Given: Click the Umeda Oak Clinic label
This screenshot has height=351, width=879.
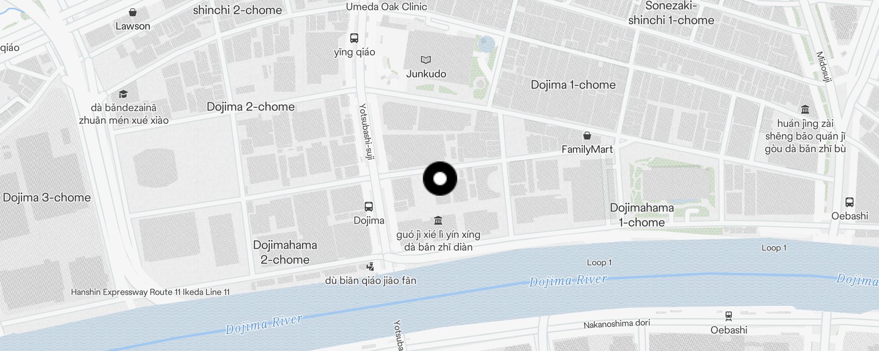Looking at the screenshot, I should click(386, 7).
